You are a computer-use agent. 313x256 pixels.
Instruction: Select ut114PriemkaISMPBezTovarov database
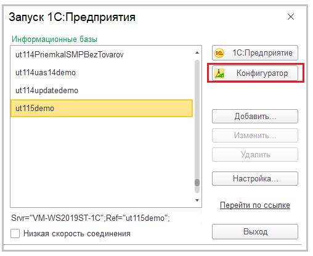tap(102, 55)
